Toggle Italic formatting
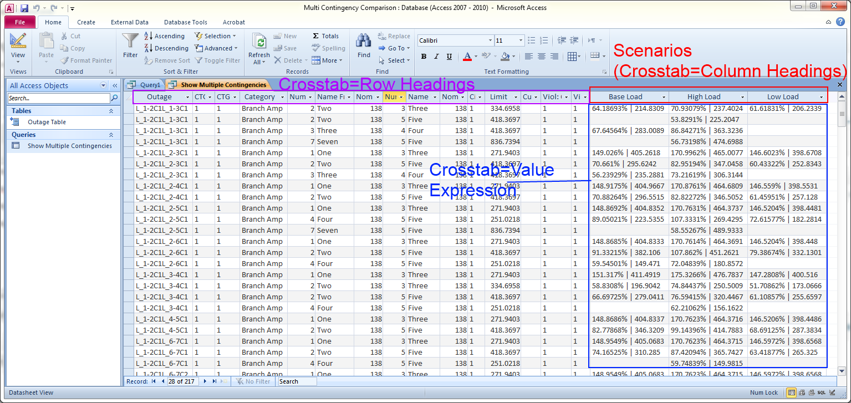The width and height of the screenshot is (851, 403). point(436,56)
